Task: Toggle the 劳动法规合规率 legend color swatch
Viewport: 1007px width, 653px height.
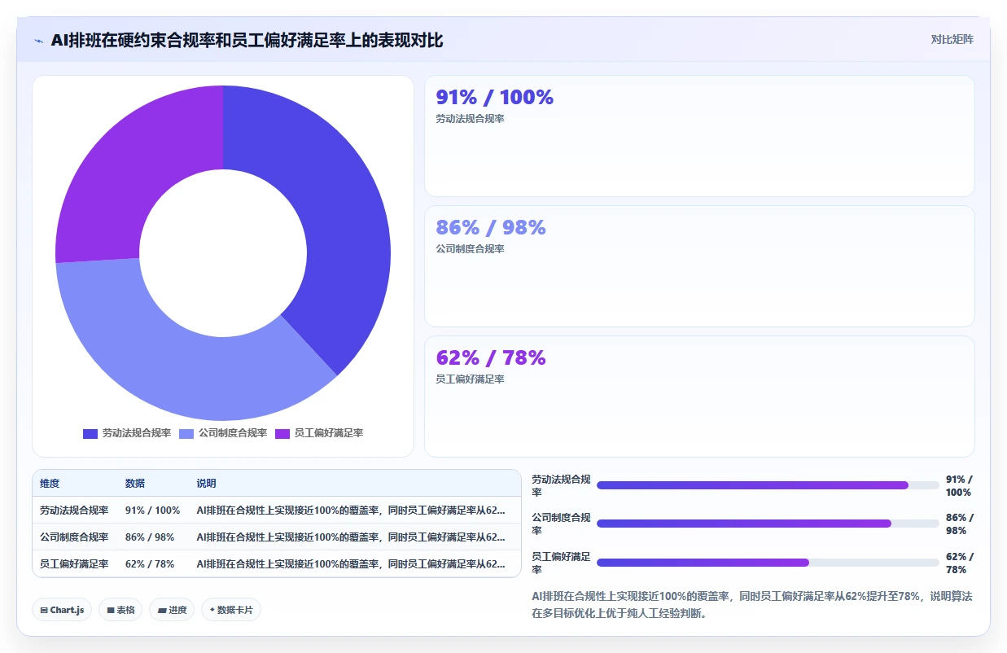Action: 90,433
